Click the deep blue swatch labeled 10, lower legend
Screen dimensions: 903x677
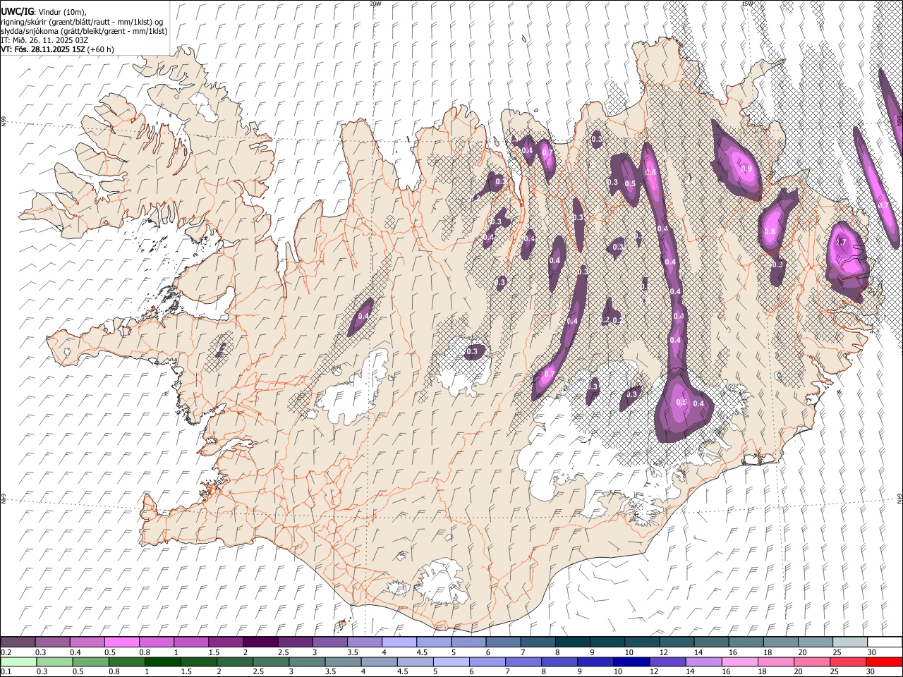pos(631,661)
